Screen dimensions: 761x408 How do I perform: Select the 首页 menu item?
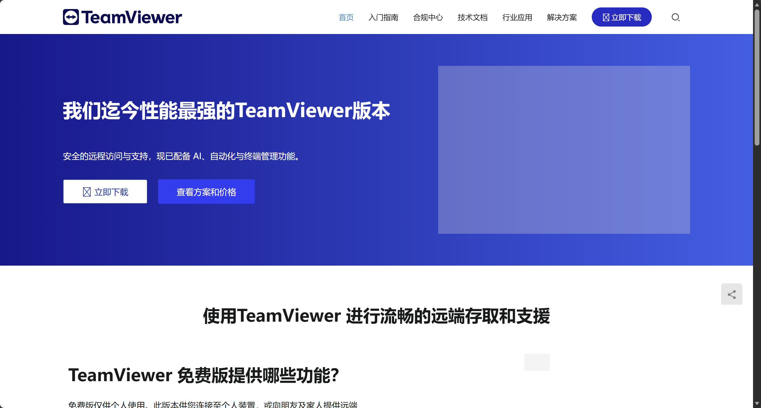pyautogui.click(x=346, y=18)
